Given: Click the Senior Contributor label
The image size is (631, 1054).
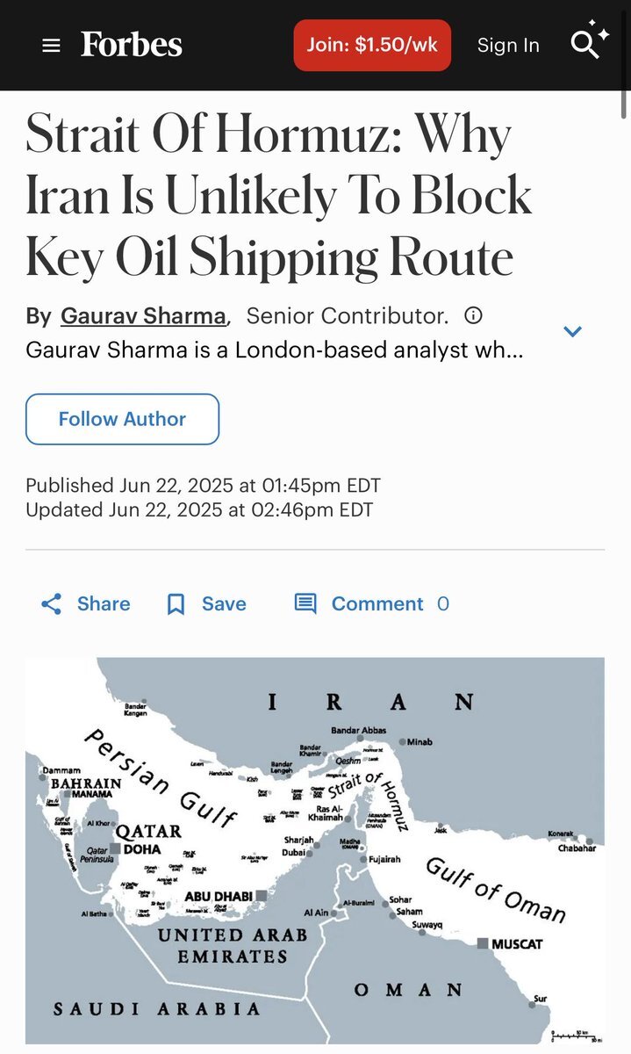Looking at the screenshot, I should coord(347,315).
